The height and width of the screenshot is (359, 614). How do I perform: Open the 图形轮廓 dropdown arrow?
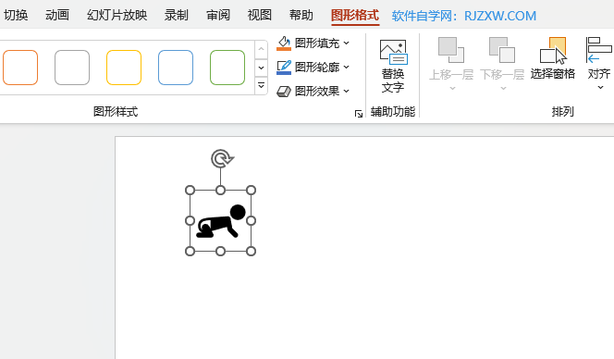(x=347, y=68)
